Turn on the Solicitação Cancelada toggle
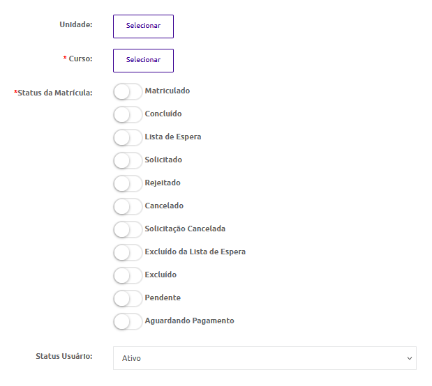Viewport: 432px width, 386px height. pos(128,229)
